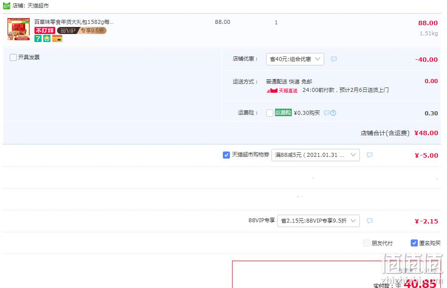Click the weight text 1.51kg
This screenshot has width=447, height=288.
pos(429,33)
